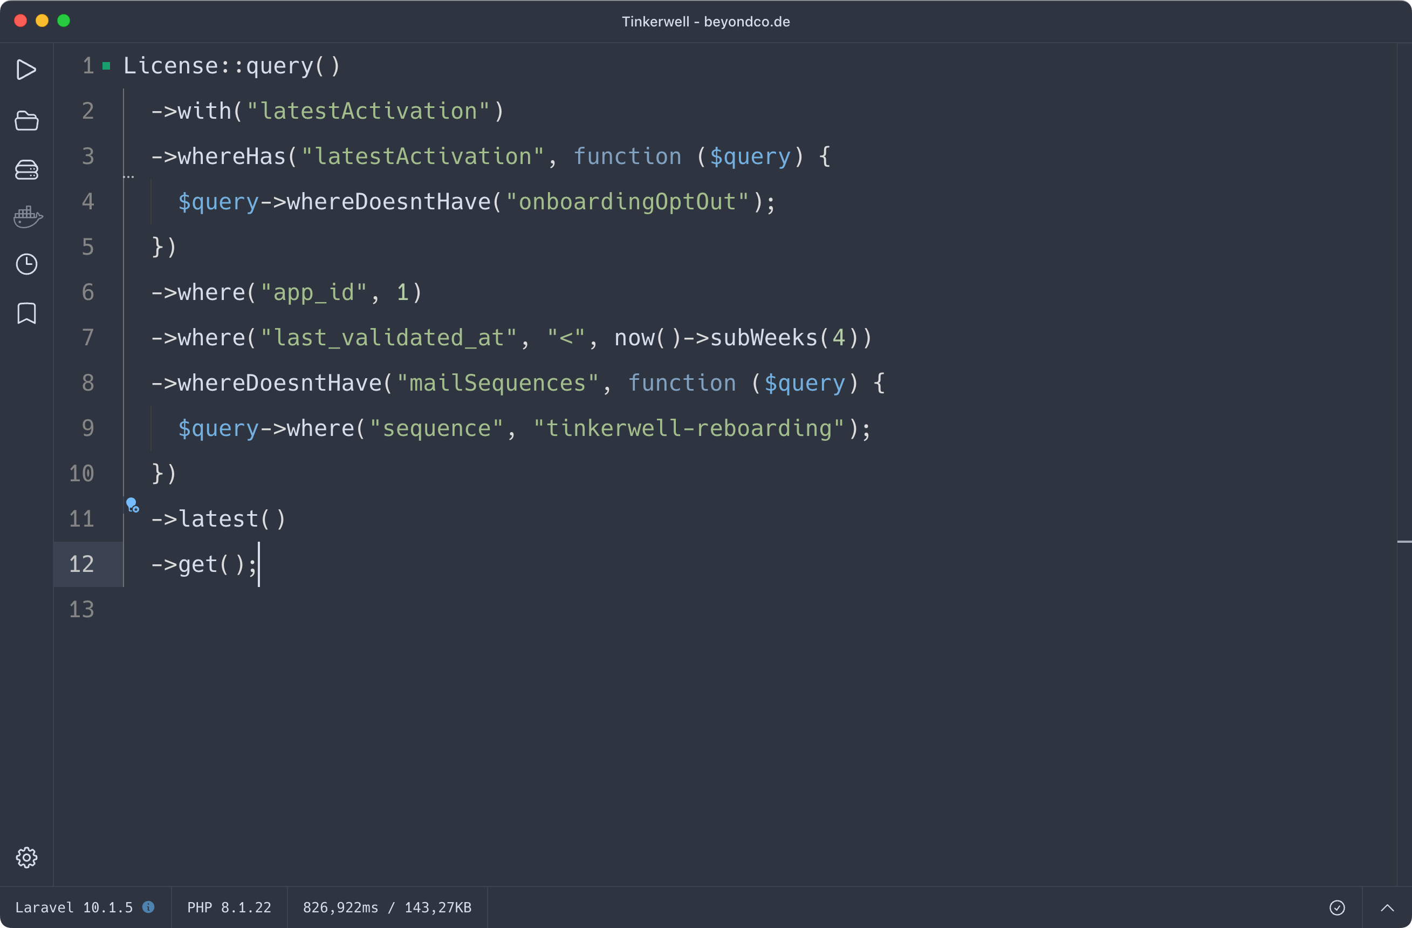Click the PHP 8.1.22 version label

coord(229,907)
